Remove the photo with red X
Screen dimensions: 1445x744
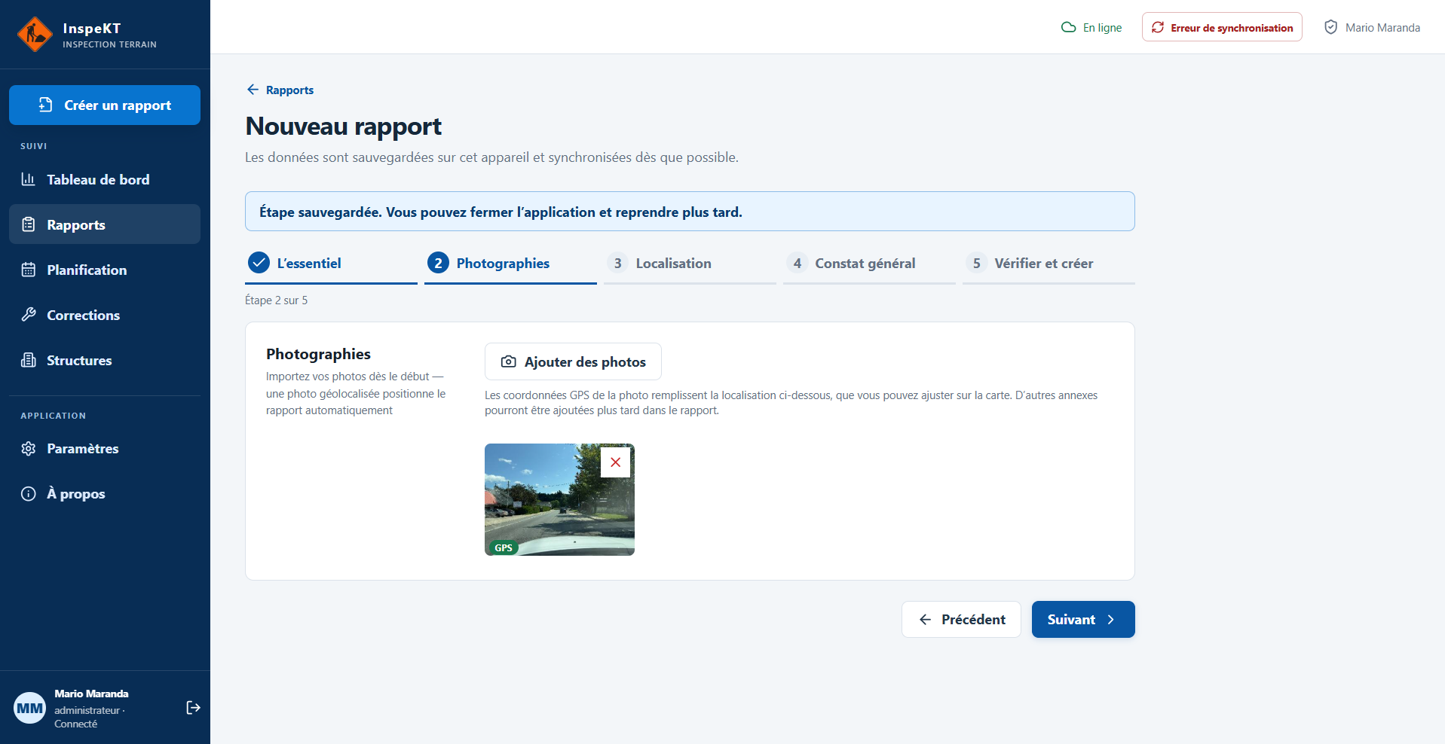(x=615, y=462)
